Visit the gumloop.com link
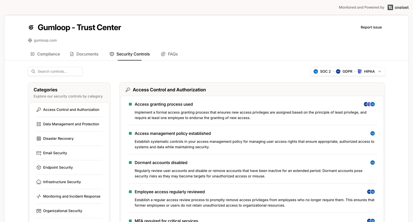 pyautogui.click(x=45, y=40)
